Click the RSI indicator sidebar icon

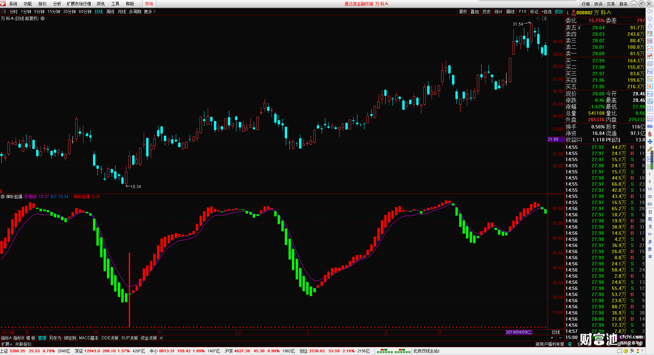click(x=650, y=126)
